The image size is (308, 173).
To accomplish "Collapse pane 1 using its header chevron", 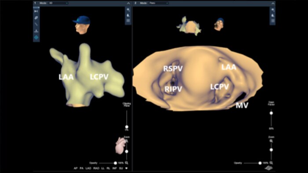I will click(128, 4).
